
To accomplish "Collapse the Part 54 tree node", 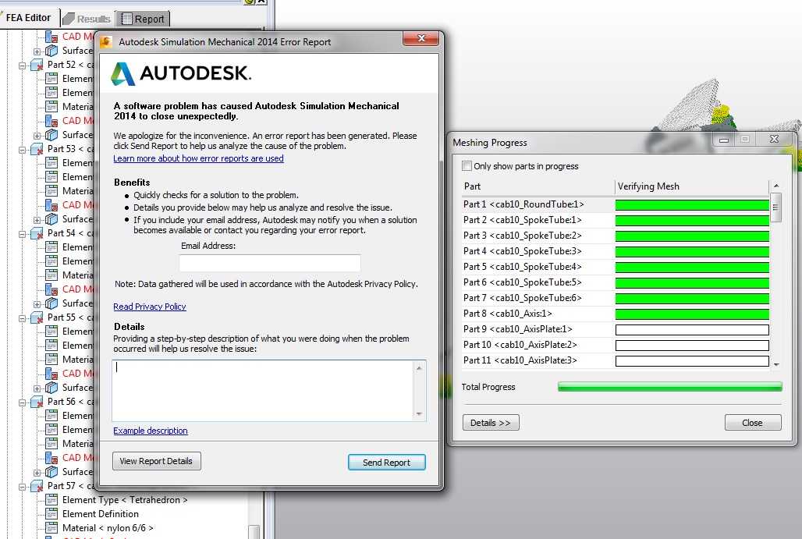I will coord(22,234).
